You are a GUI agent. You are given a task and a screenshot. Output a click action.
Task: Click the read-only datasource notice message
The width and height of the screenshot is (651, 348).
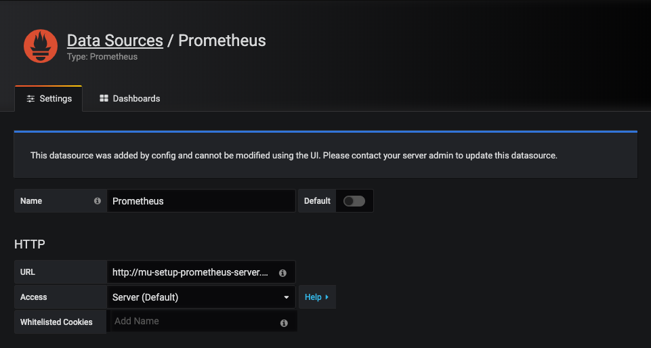[293, 156]
